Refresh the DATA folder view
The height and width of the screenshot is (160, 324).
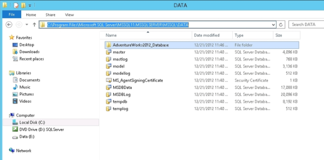coord(281,25)
